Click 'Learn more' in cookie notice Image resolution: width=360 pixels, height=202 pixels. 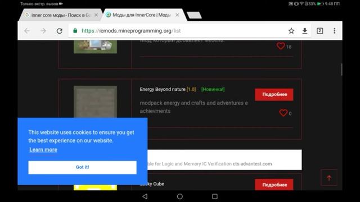tap(43, 150)
